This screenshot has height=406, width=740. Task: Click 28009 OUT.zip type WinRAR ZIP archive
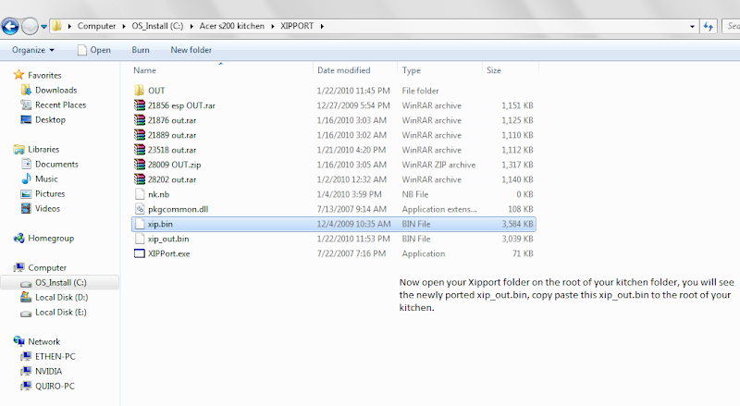tap(438, 165)
